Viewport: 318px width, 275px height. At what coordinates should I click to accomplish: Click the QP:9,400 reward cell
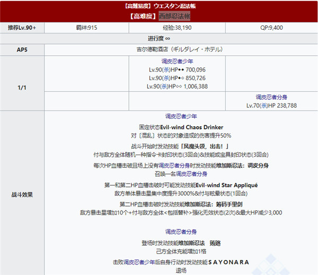pyautogui.click(x=271, y=28)
